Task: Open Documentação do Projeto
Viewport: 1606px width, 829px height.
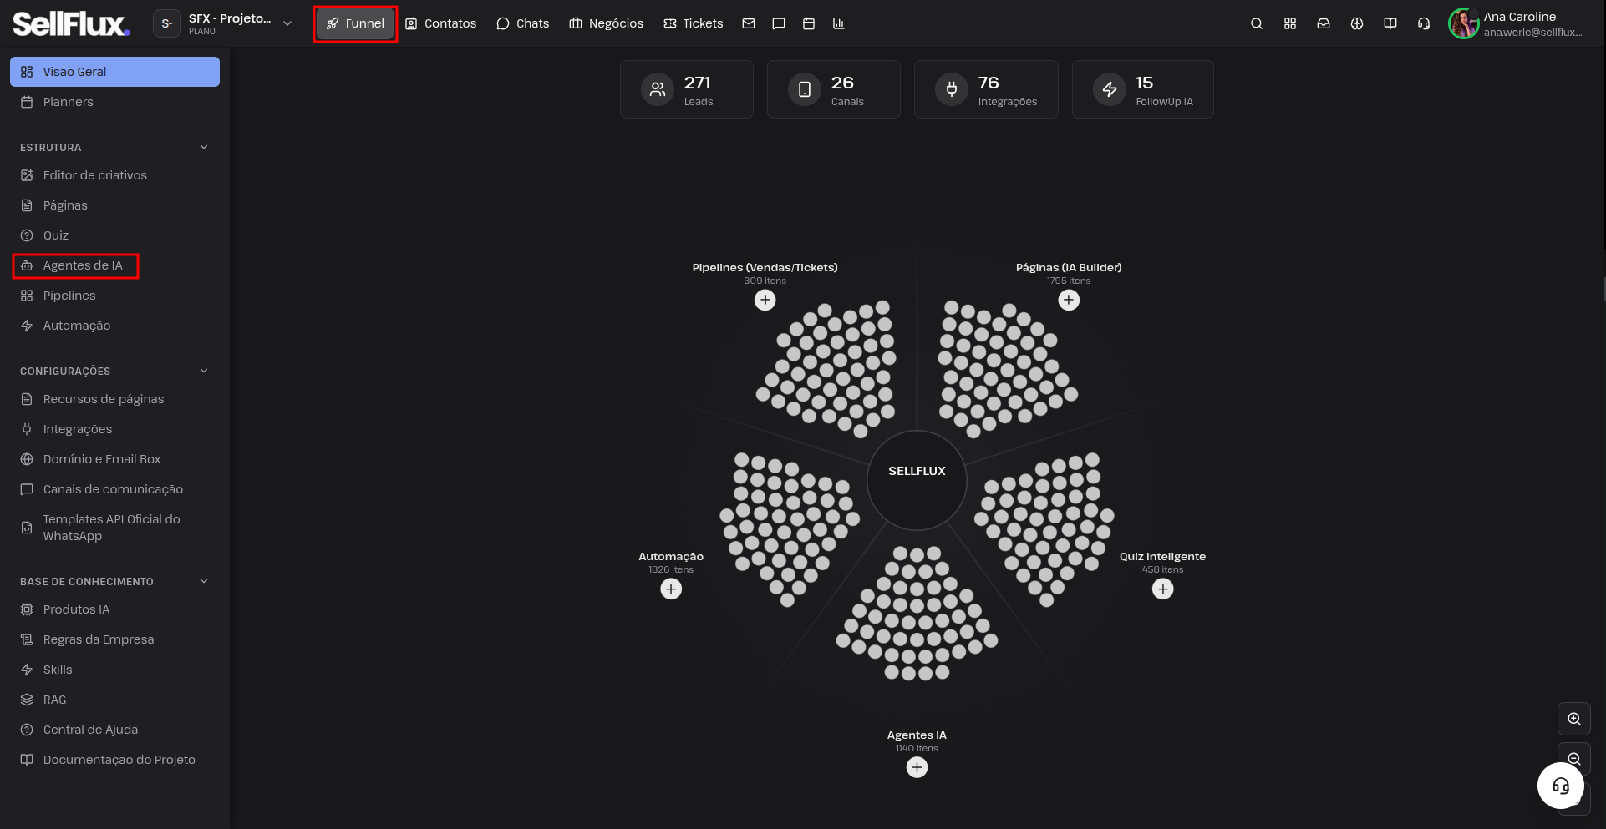Action: [114, 760]
